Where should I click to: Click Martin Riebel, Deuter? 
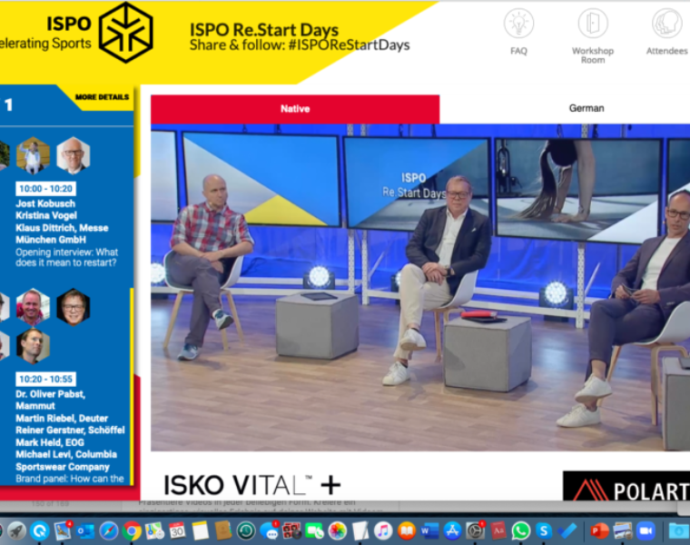[62, 418]
